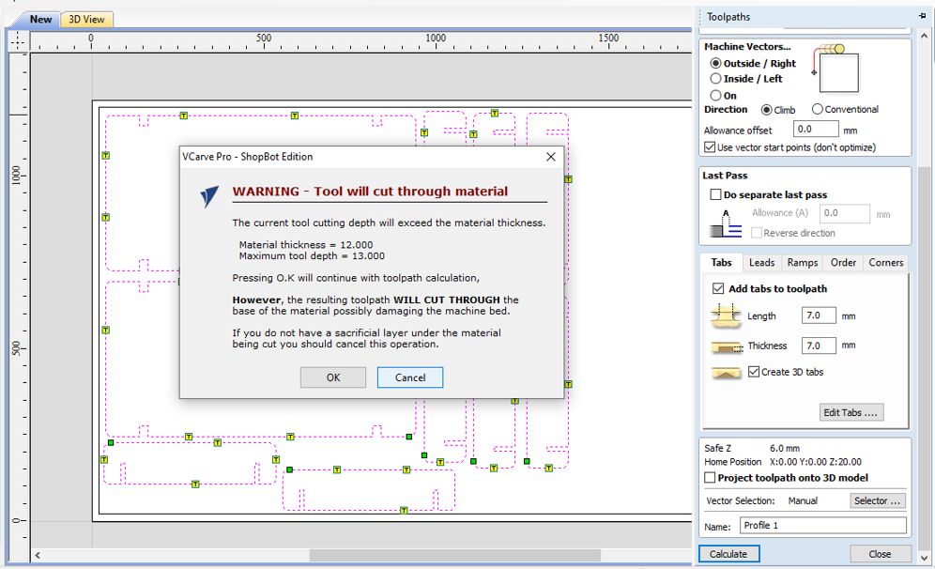Click the tab Length value field
This screenshot has width=935, height=569.
819,315
